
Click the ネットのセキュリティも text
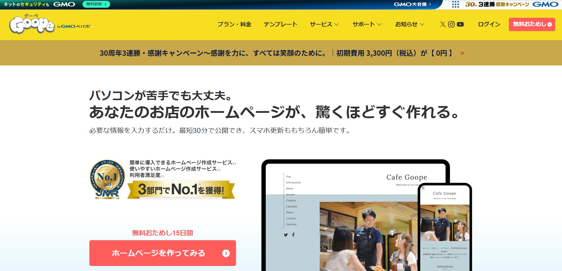tap(26, 4)
